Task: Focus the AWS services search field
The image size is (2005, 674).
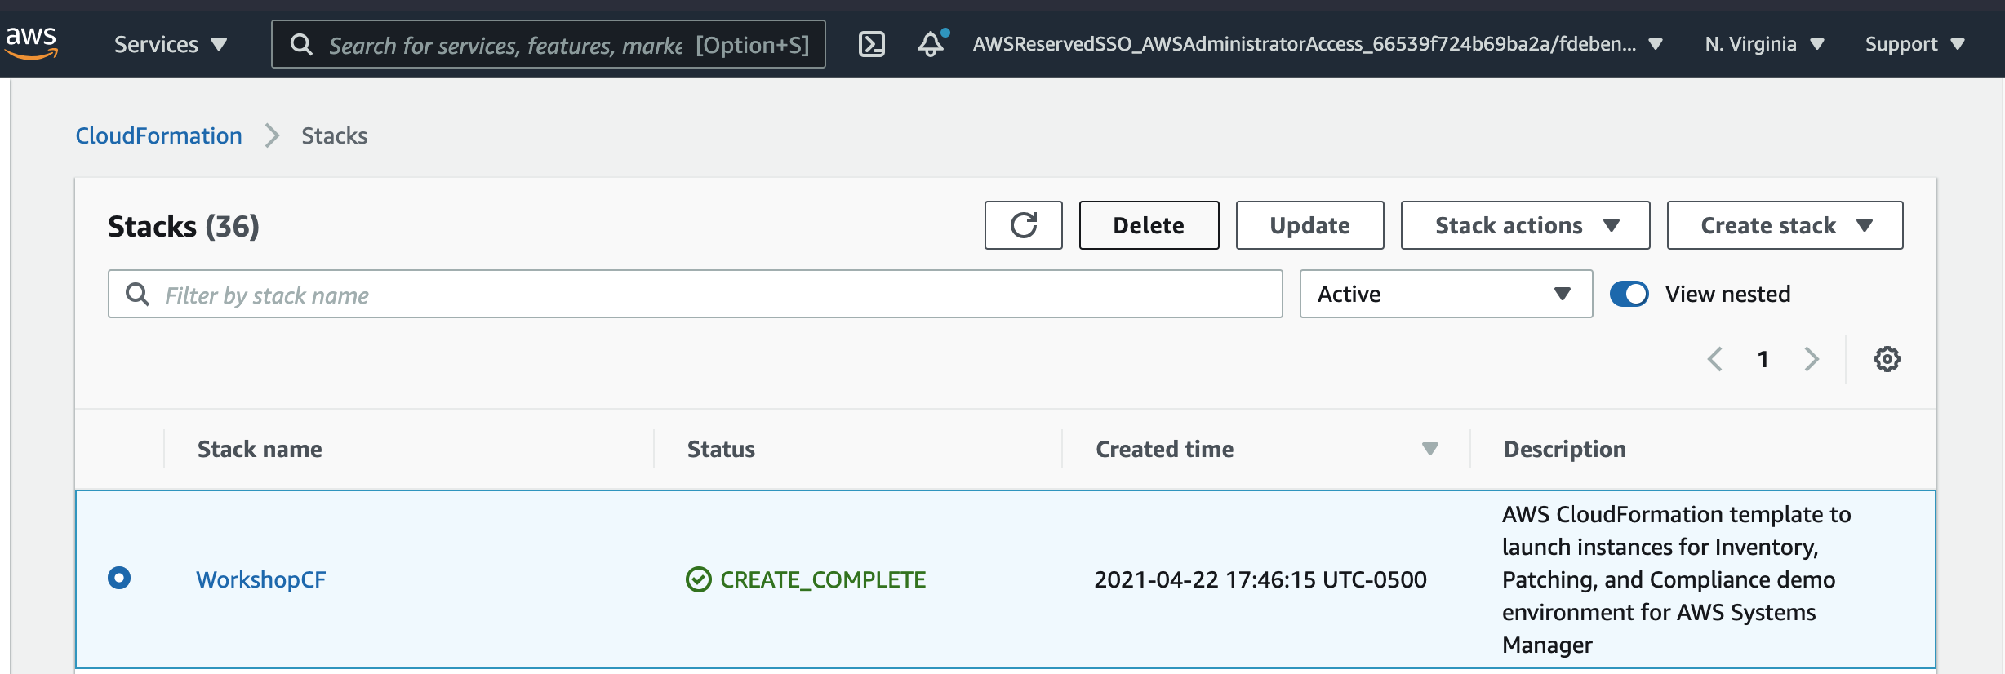Action: pos(549,44)
